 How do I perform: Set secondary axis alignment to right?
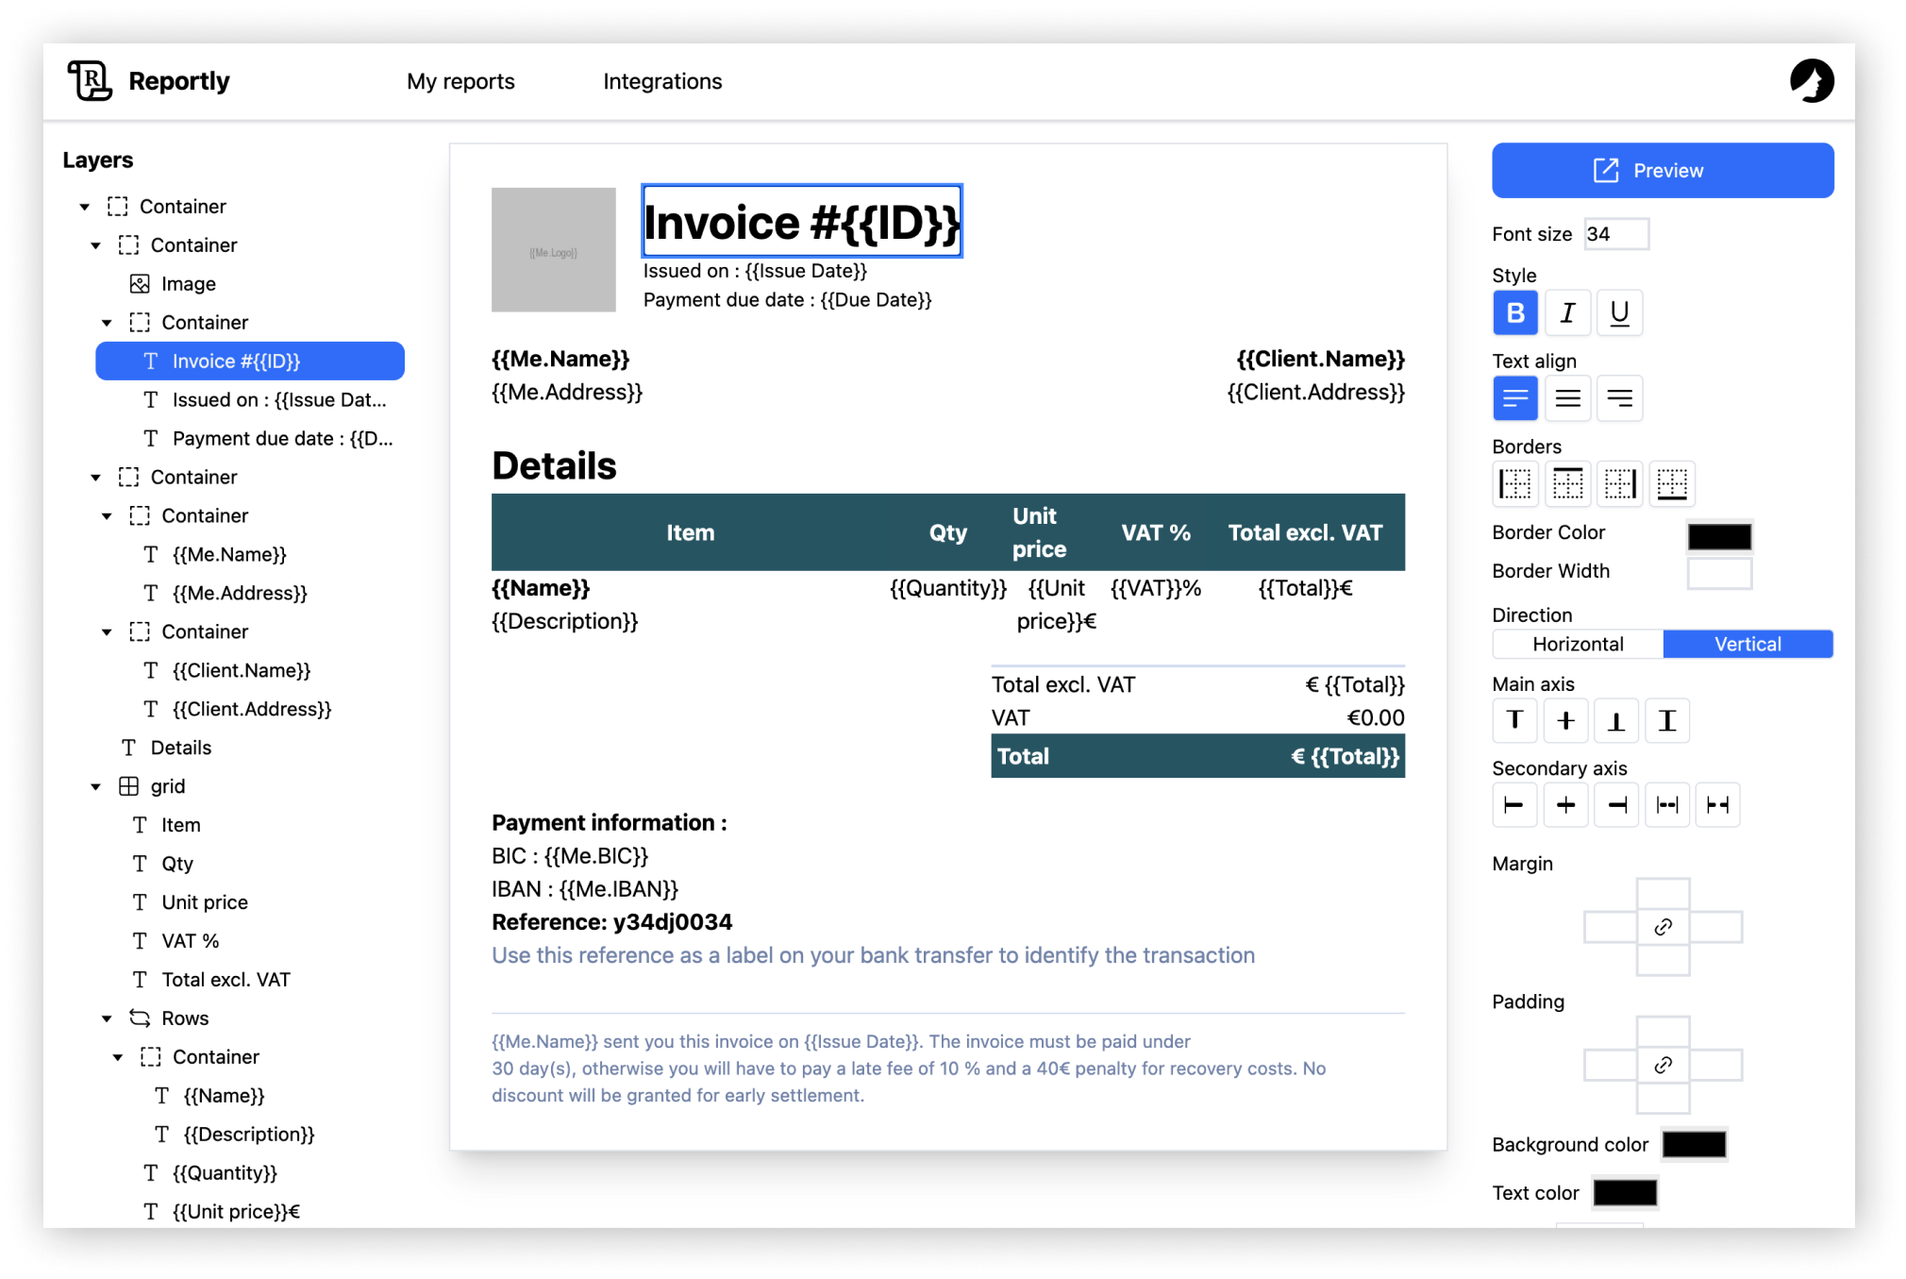coord(1616,805)
